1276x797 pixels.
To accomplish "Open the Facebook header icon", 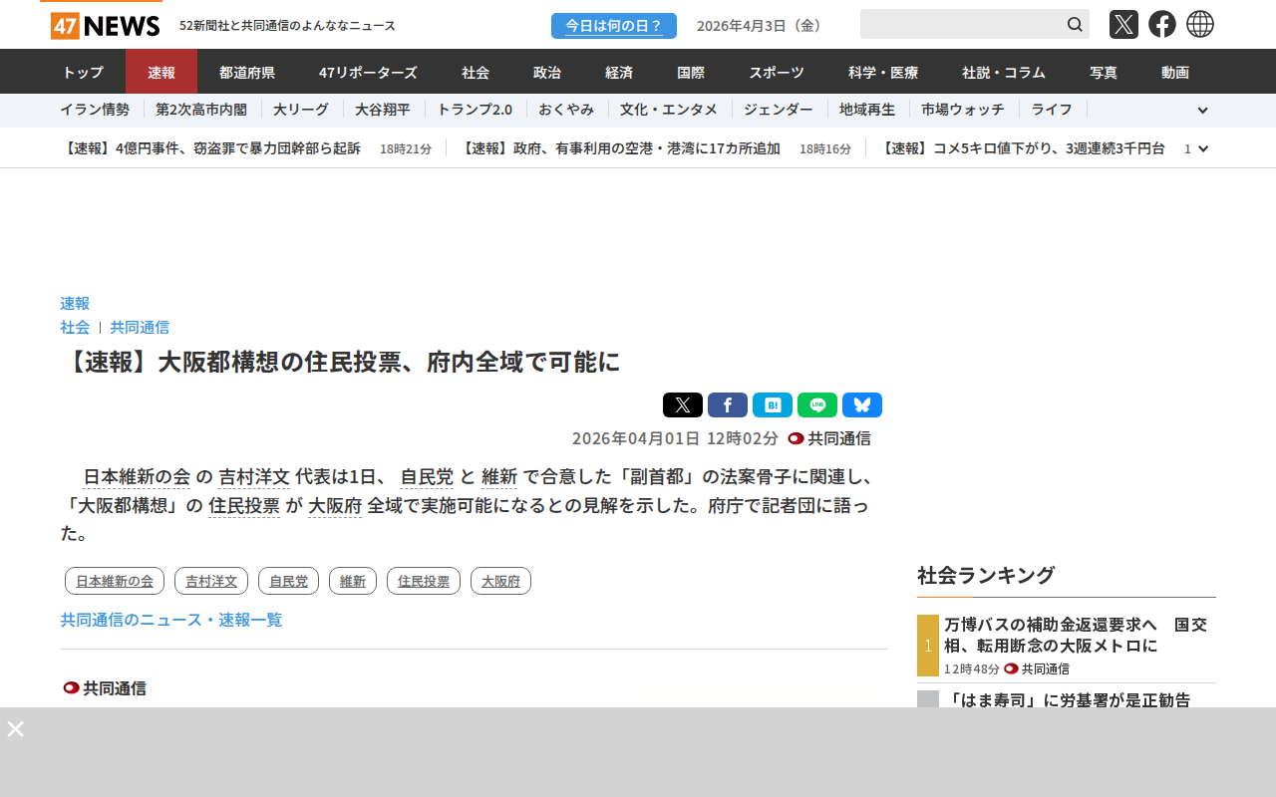I will coord(1162,24).
